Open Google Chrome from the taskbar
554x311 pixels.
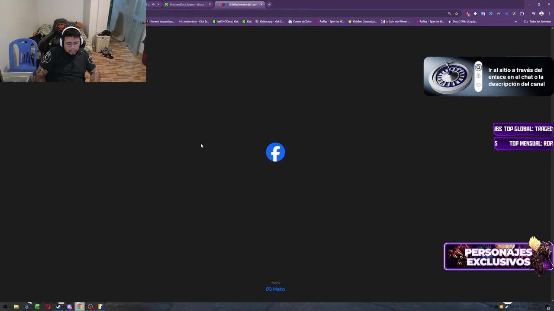[x=80, y=307]
